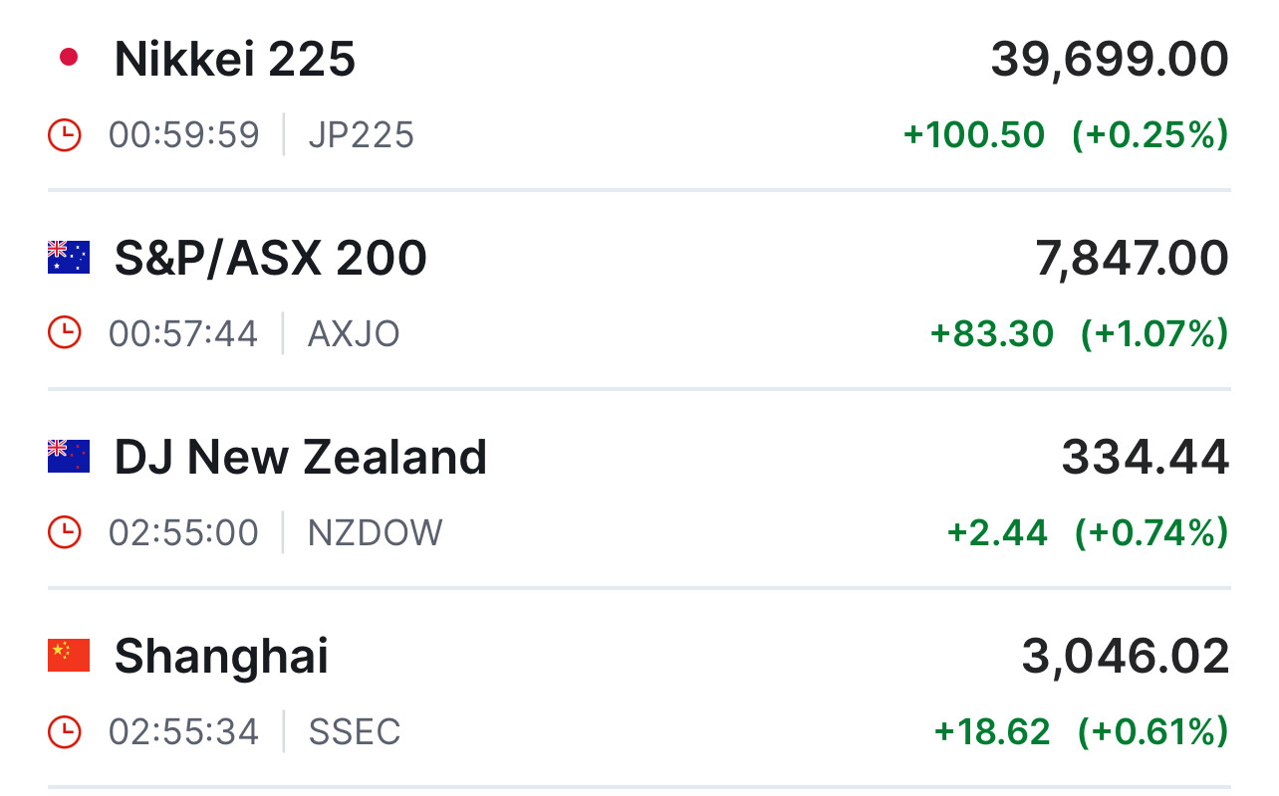The width and height of the screenshot is (1279, 796).
Task: Open the DJ New Zealand index
Action: 301,458
